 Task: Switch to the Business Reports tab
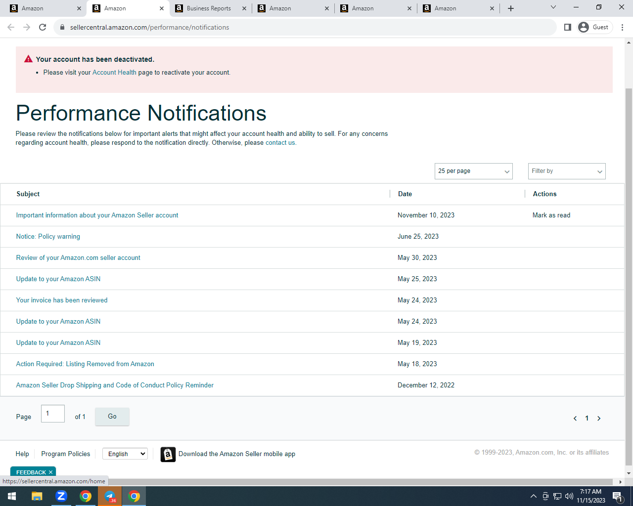tap(210, 8)
